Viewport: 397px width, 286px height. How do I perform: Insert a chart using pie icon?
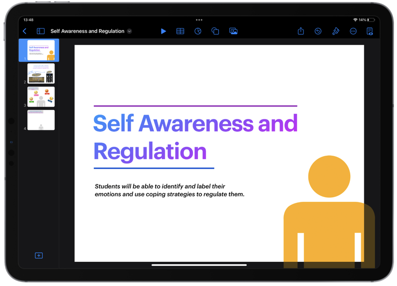(x=198, y=31)
